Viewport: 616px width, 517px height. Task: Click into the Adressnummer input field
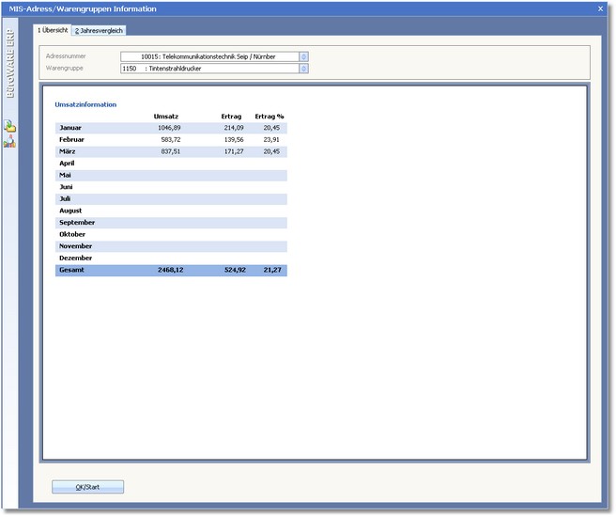pyautogui.click(x=208, y=56)
